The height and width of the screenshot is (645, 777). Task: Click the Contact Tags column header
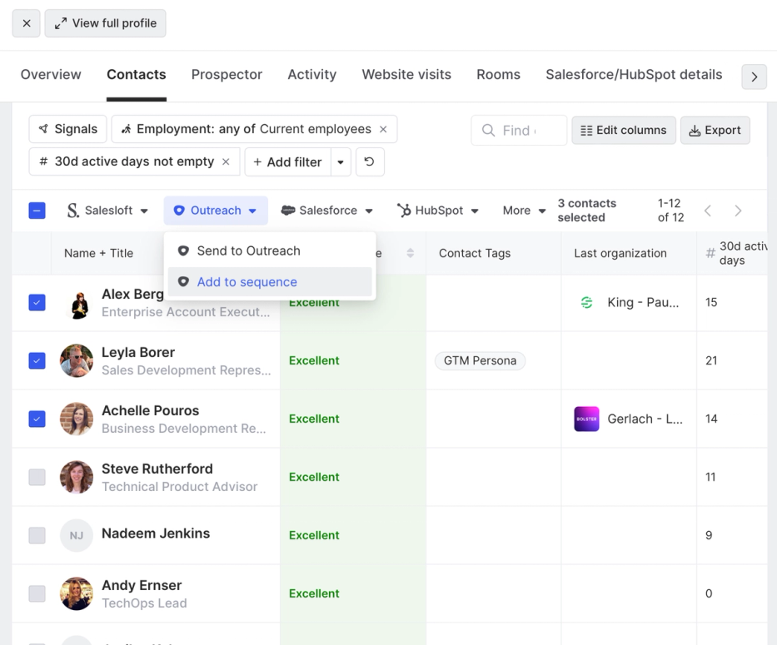pos(474,253)
